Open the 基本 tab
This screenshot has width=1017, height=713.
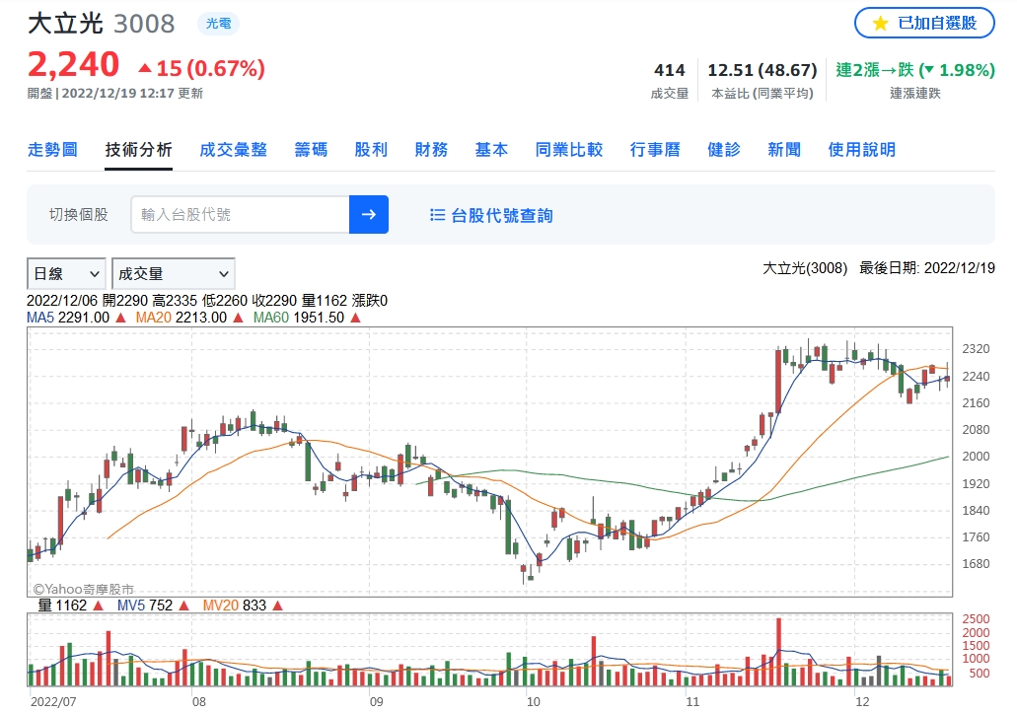tap(491, 150)
